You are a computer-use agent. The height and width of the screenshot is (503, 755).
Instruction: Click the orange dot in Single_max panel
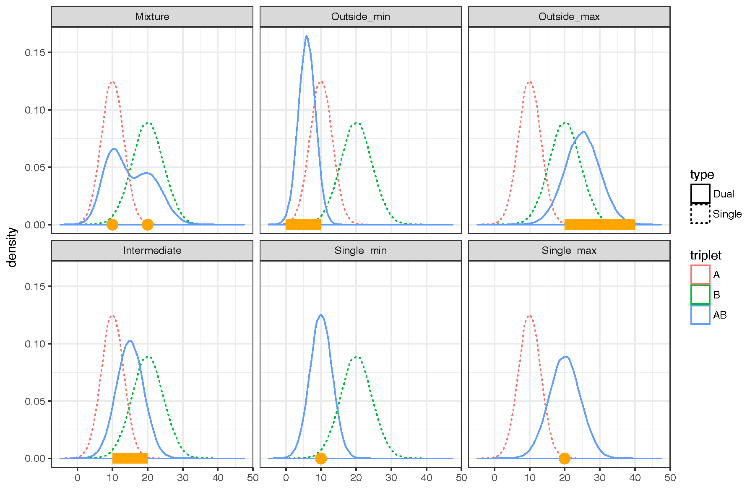tap(565, 459)
